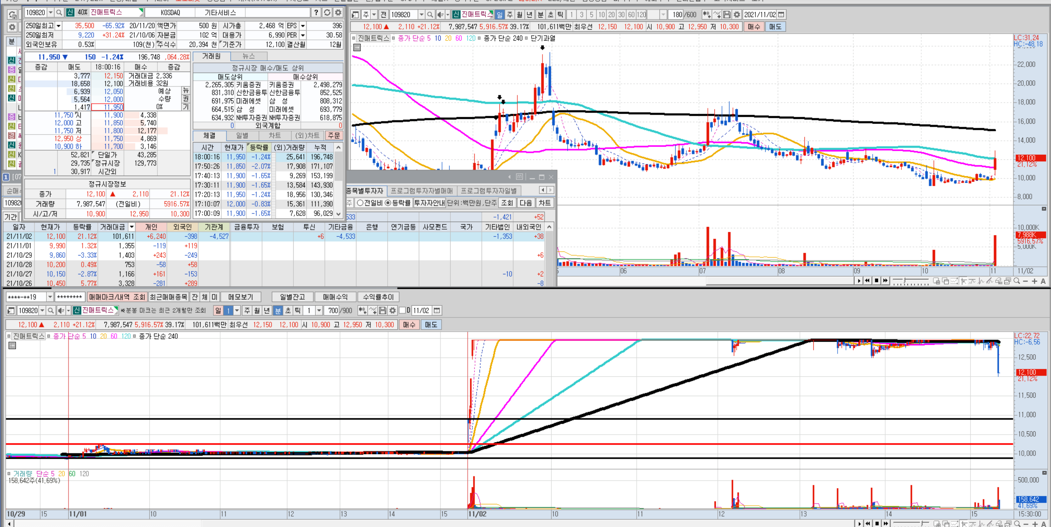Viewport: 1051px width, 527px height.
Task: Click the add-indicator line icon in upper chart
Action: pos(717,15)
